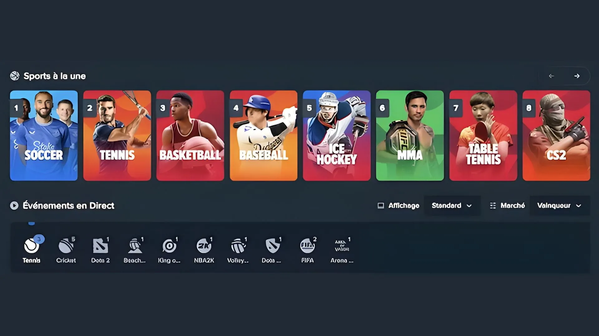Go back with featured sports left arrow
This screenshot has width=599, height=336.
pos(551,76)
